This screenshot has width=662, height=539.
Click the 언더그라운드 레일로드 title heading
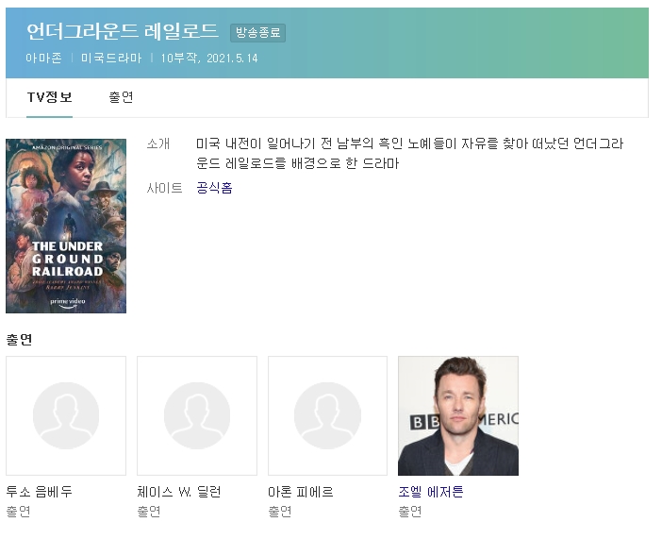tap(123, 32)
